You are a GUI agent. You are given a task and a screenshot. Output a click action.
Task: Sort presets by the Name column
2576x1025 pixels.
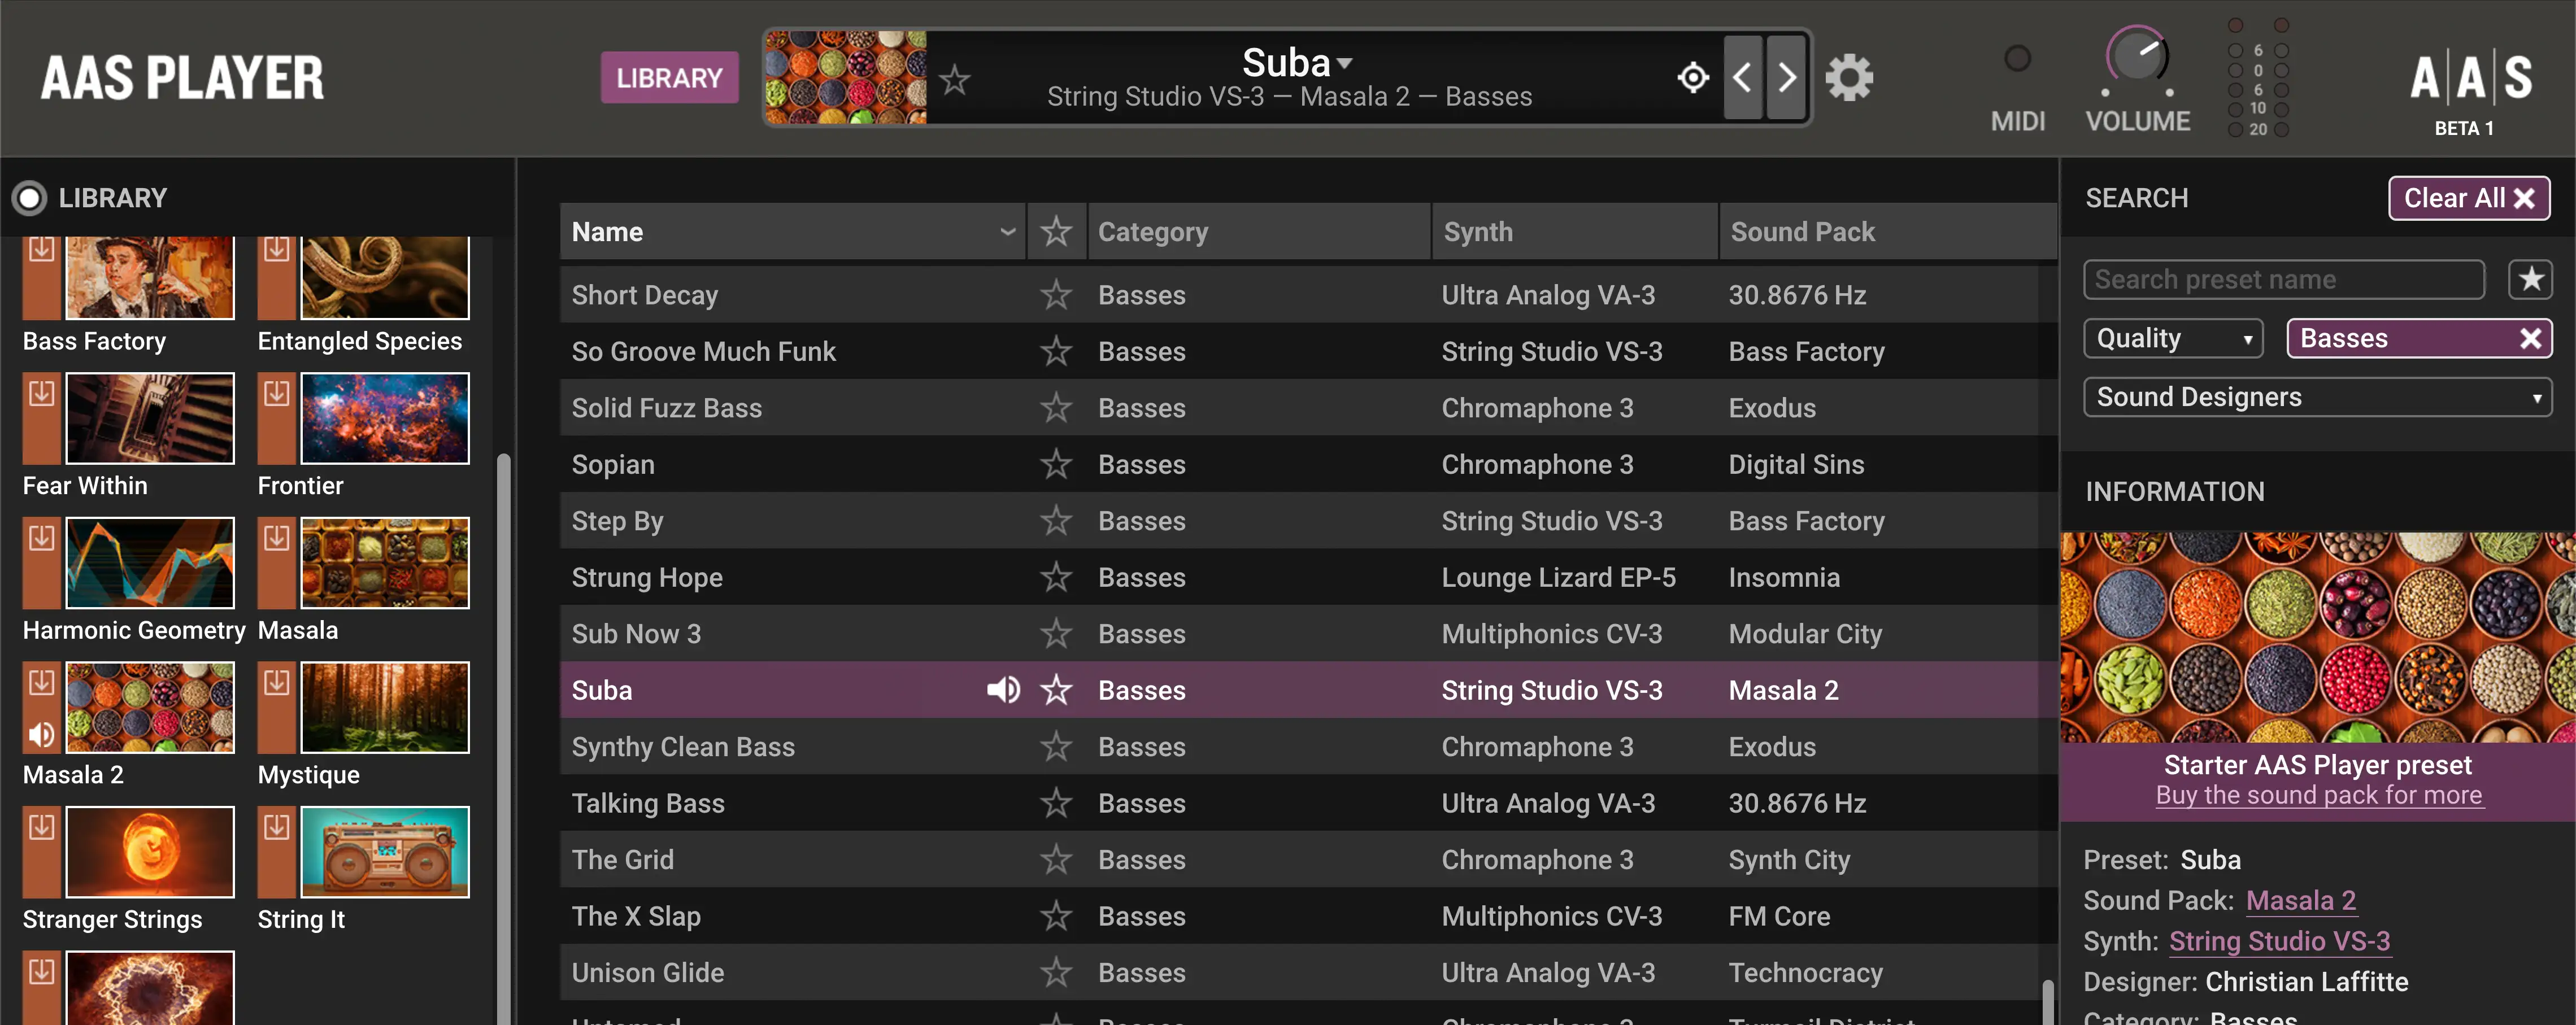[793, 232]
